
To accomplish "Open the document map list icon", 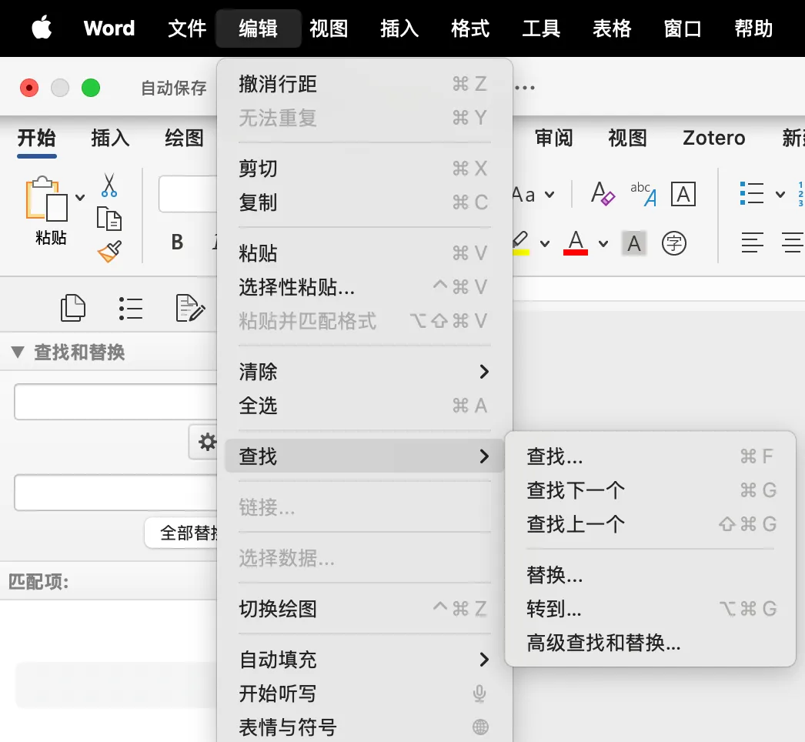I will [x=131, y=308].
